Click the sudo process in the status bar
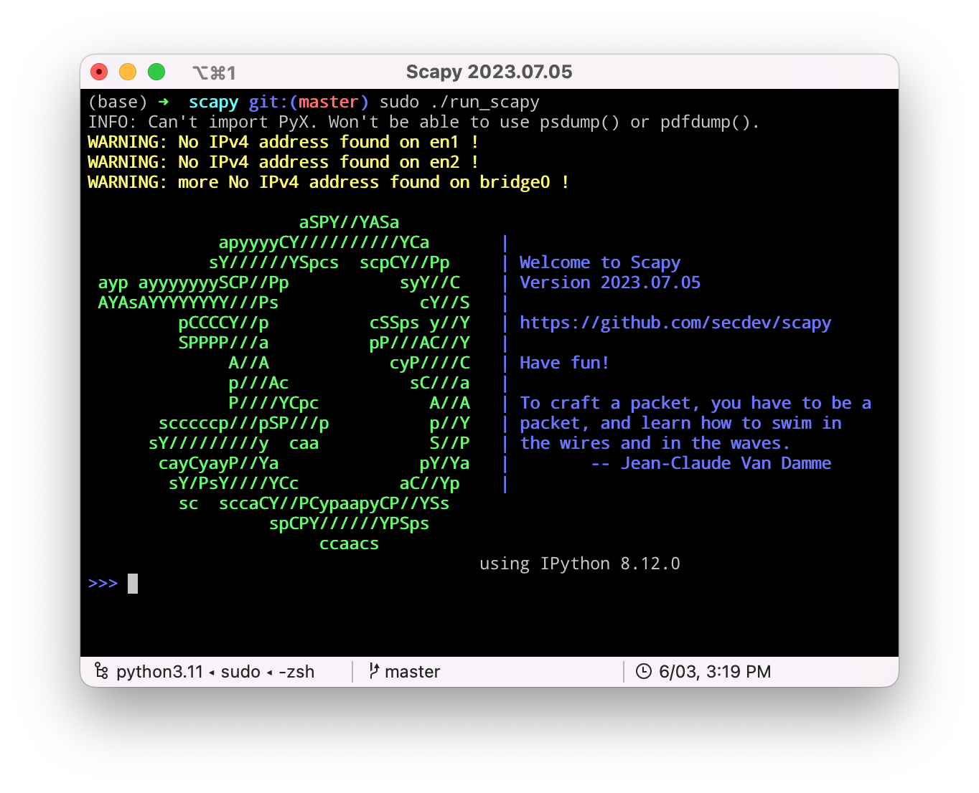The width and height of the screenshot is (979, 793). (240, 672)
